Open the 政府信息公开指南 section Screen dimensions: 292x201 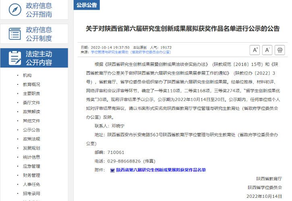click(39, 10)
